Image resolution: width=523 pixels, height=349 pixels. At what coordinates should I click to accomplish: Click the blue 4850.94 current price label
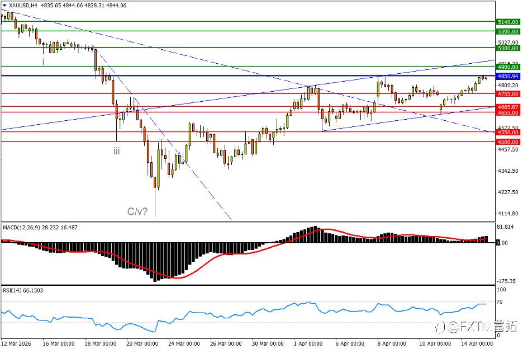[508, 76]
